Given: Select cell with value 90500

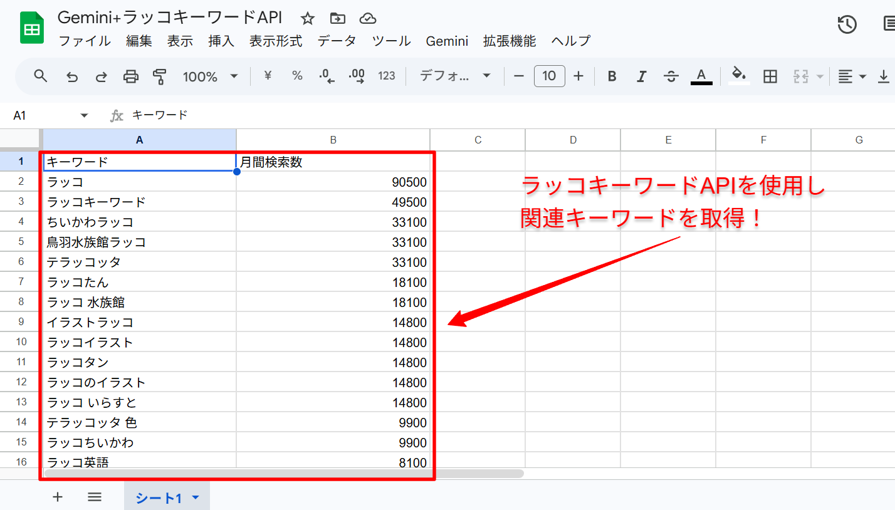Looking at the screenshot, I should [333, 182].
